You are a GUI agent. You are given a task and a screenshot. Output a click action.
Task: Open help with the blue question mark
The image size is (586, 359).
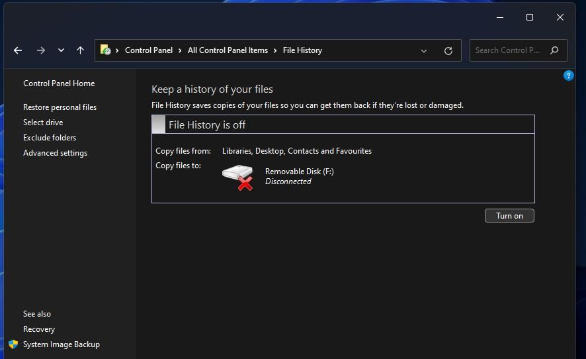(568, 76)
